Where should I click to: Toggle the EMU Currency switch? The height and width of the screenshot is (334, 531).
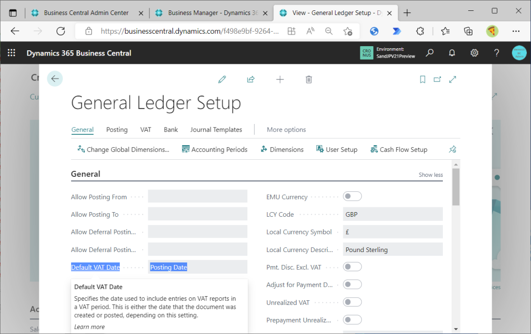[353, 196]
